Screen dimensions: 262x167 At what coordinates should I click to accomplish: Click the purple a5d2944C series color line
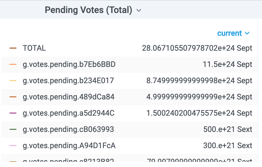click(x=13, y=113)
